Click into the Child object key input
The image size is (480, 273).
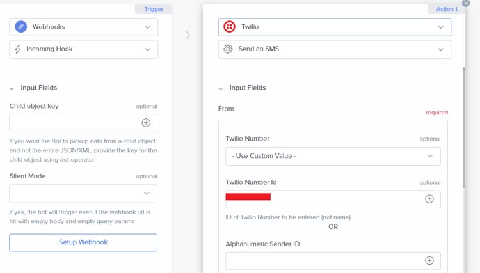83,123
